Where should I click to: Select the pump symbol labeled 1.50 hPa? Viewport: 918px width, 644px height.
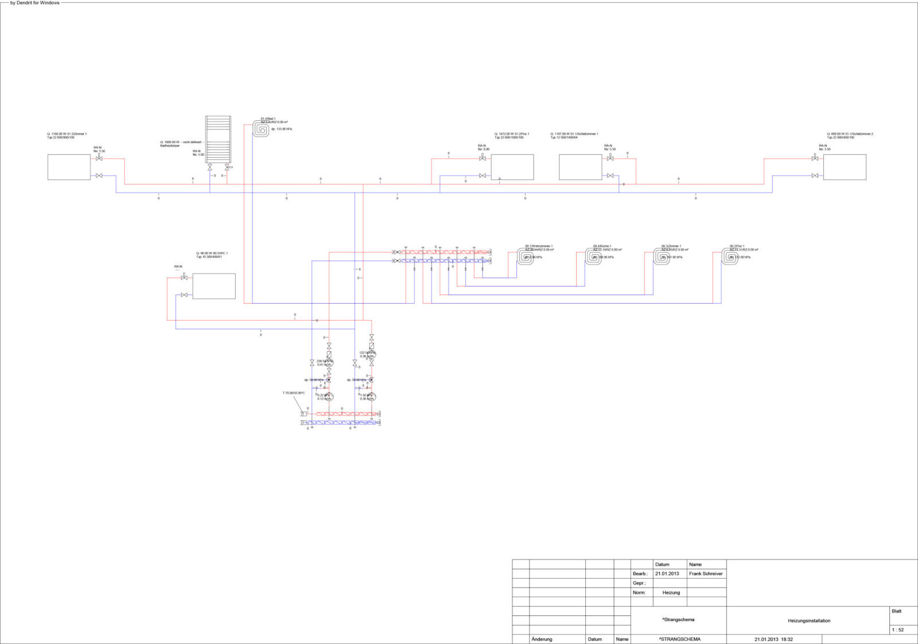[371, 396]
